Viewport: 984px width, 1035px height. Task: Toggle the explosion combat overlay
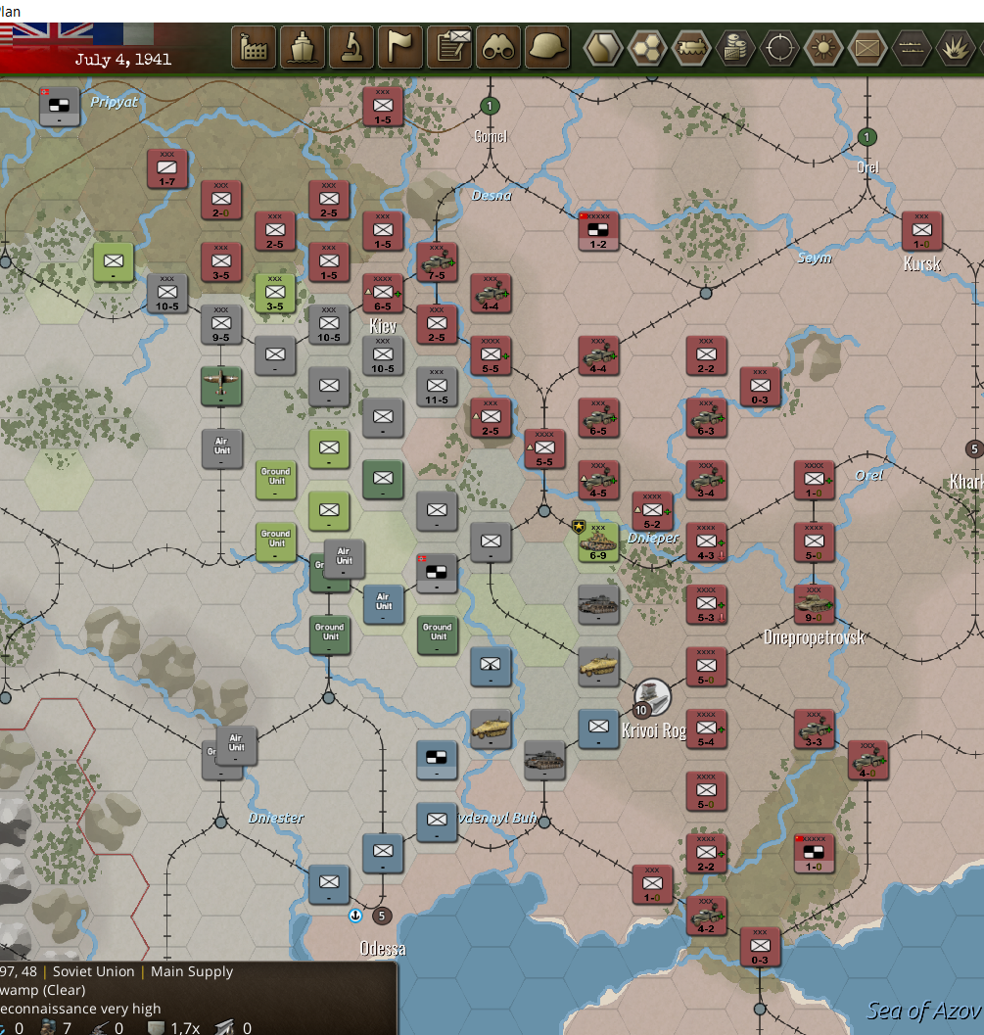(955, 48)
